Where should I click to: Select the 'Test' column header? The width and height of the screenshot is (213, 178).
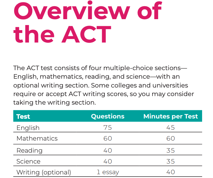pyautogui.click(x=23, y=116)
